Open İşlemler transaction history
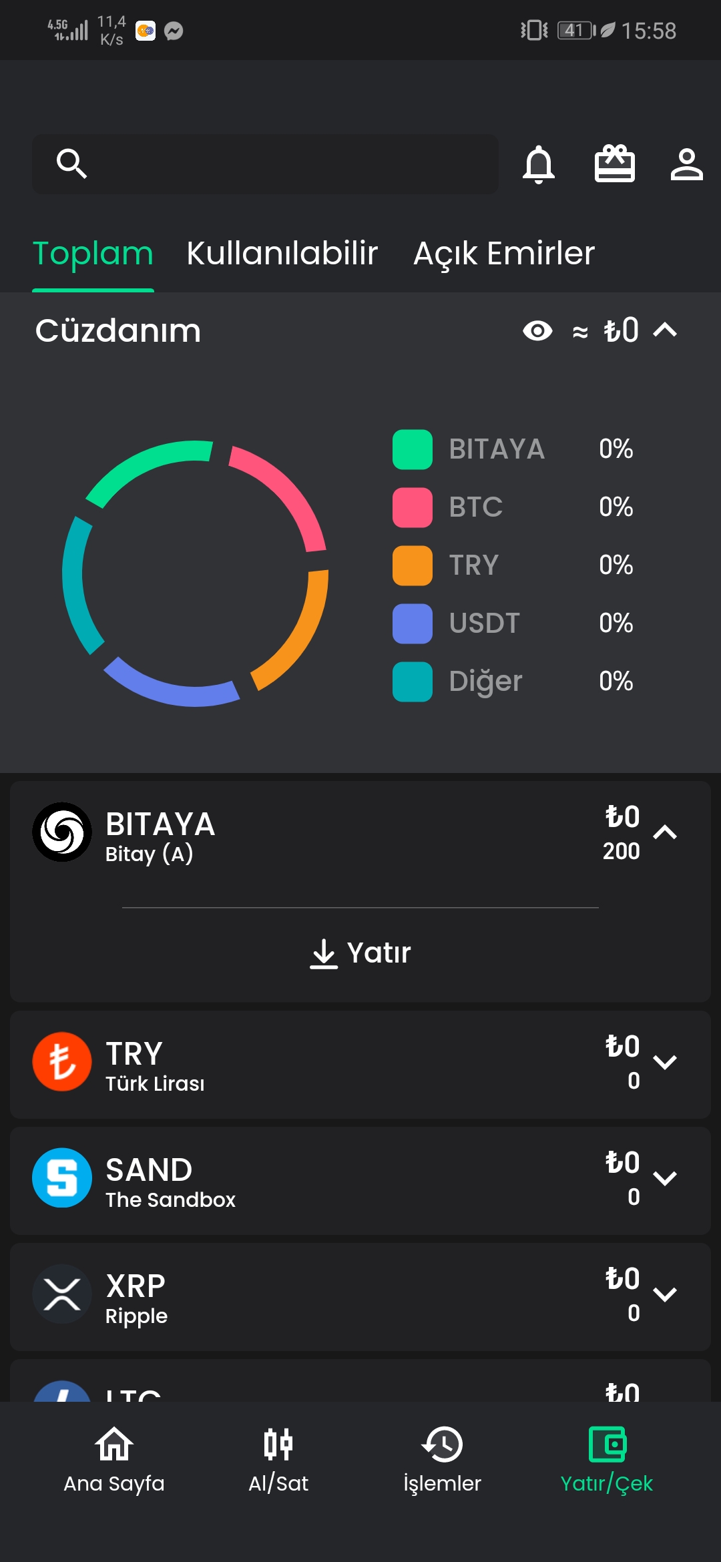 [x=442, y=1459]
